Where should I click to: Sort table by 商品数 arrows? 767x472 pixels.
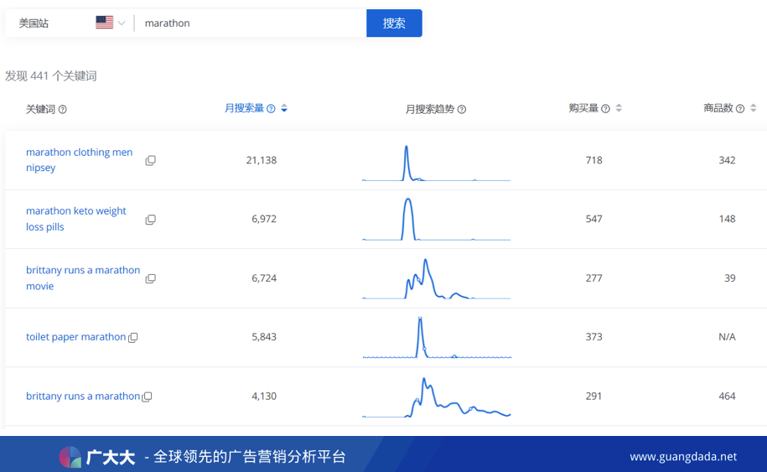(x=753, y=108)
